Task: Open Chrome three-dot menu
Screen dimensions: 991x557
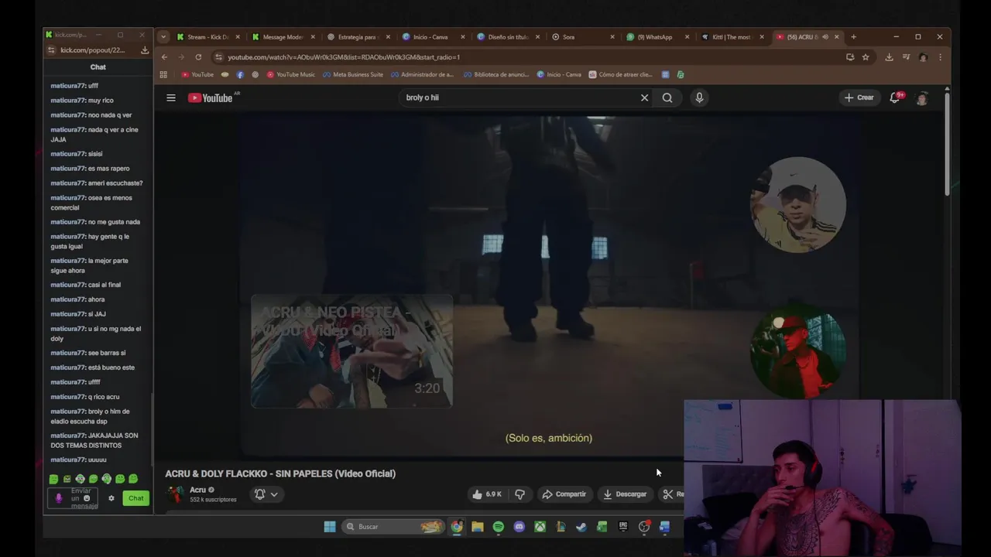Action: [940, 57]
